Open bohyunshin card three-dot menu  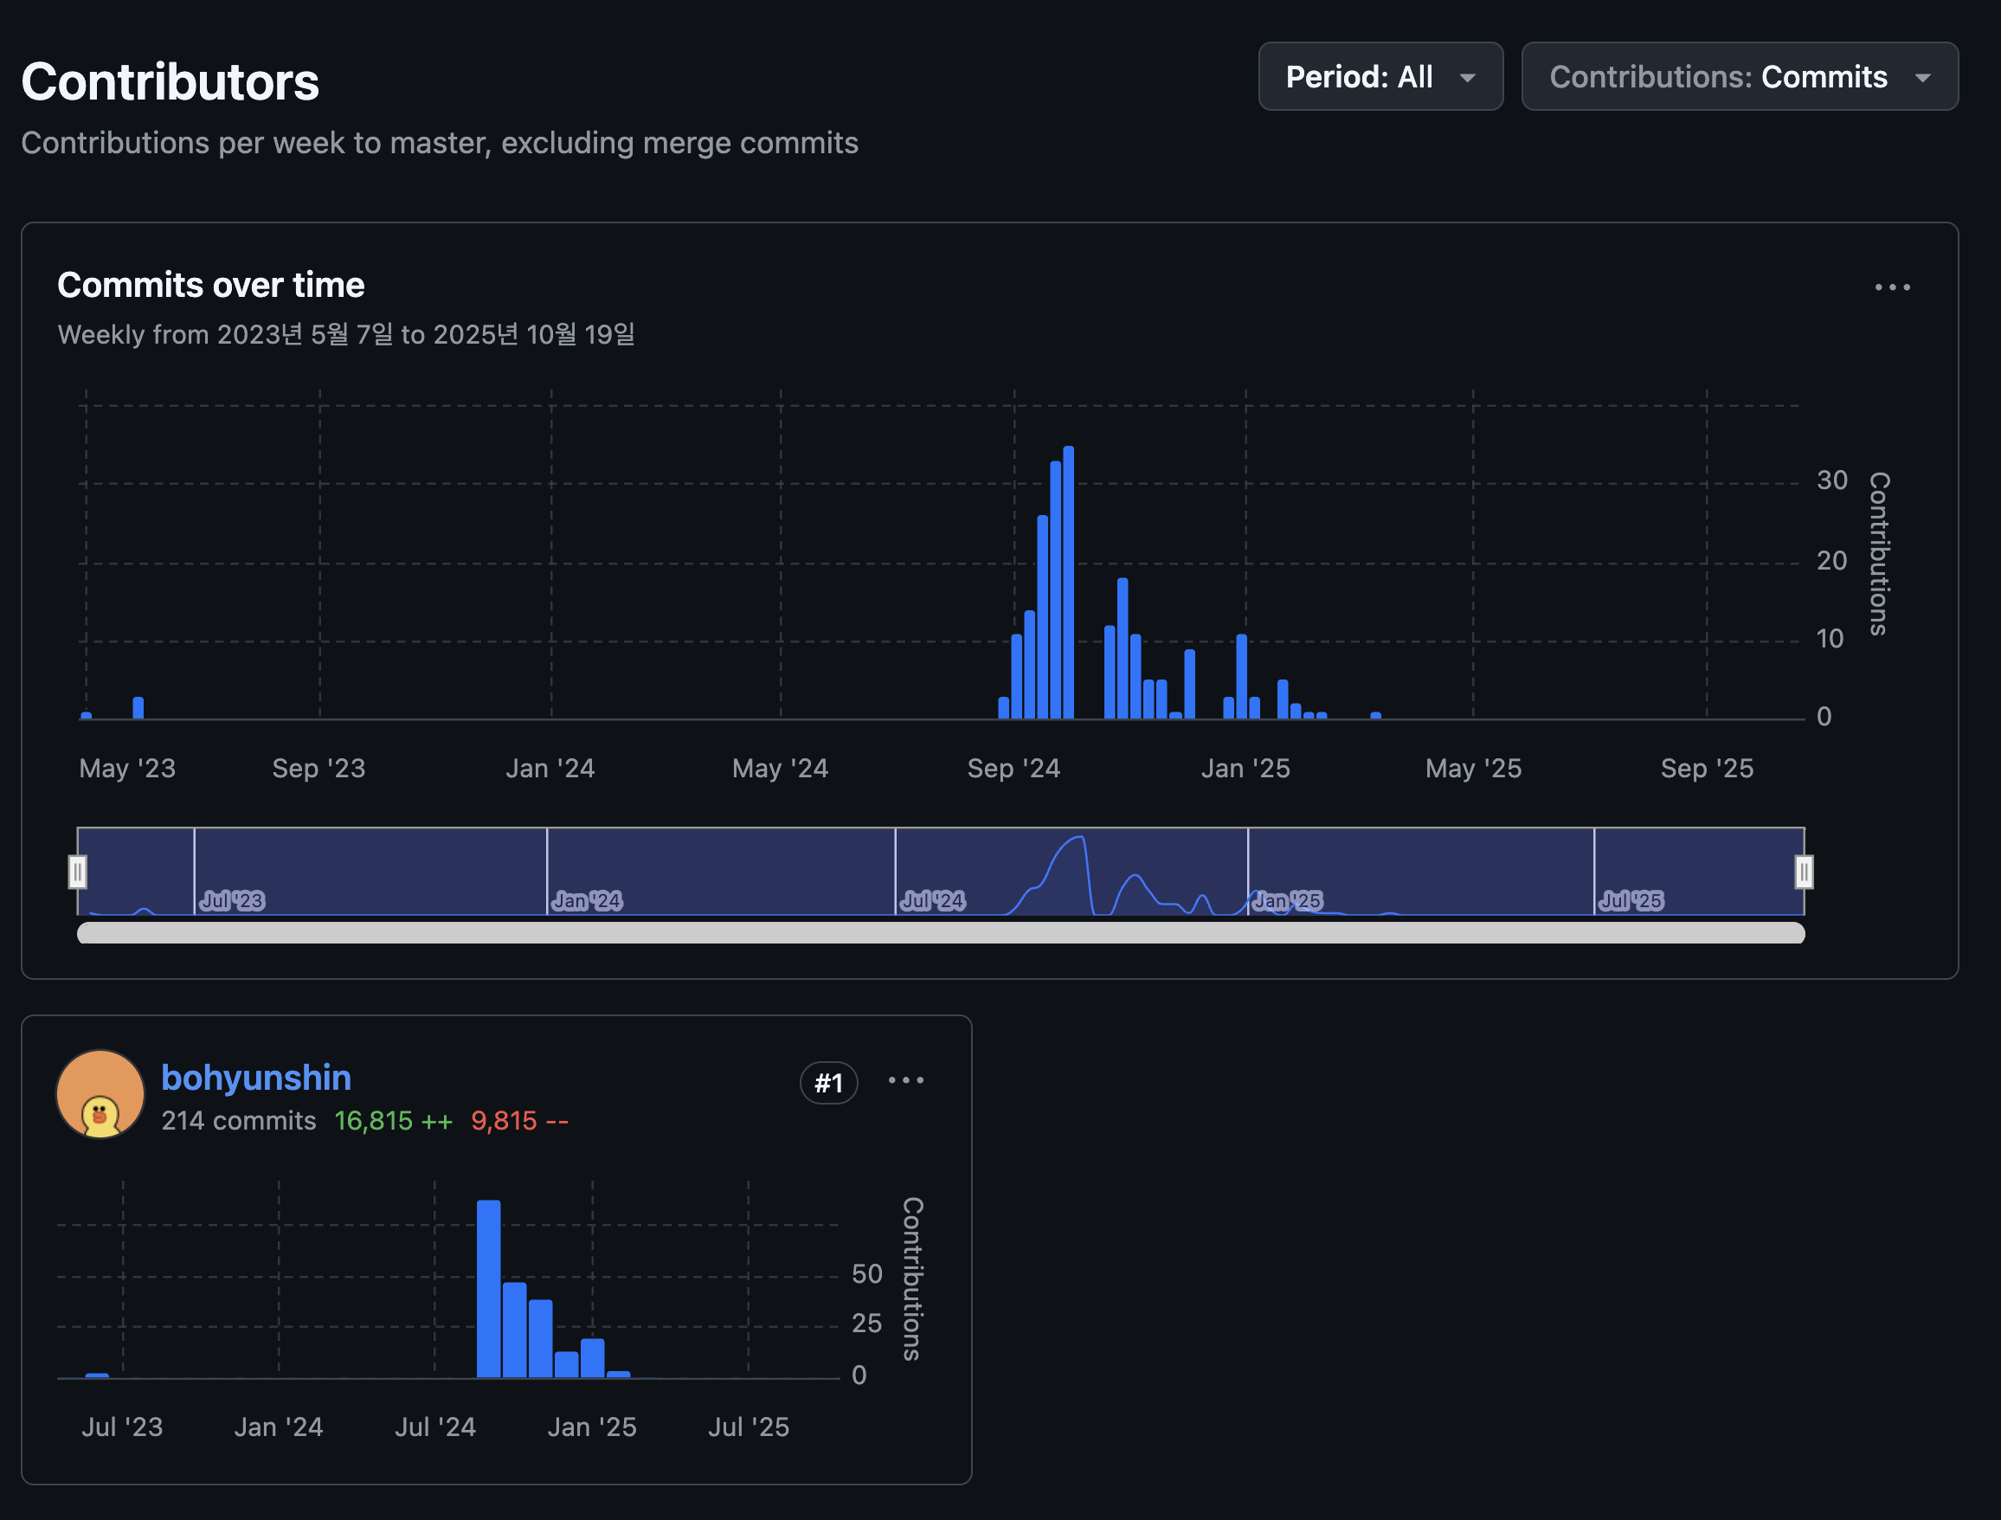905,1080
